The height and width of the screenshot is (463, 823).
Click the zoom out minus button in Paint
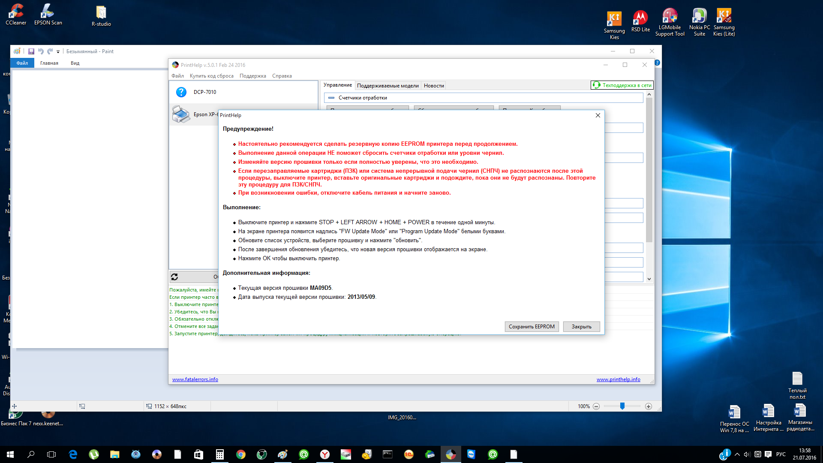pyautogui.click(x=596, y=406)
